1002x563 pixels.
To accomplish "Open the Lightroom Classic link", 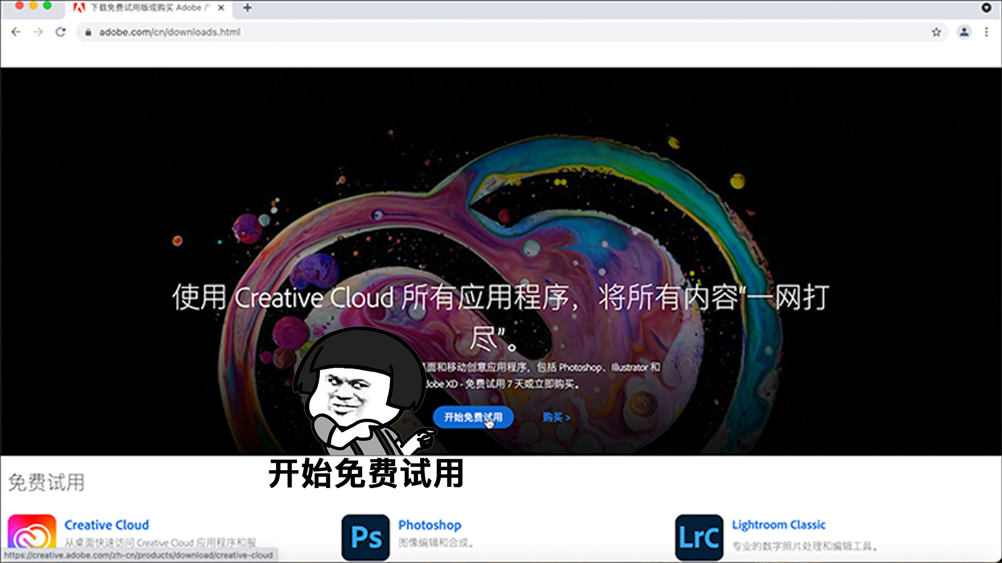I will [778, 525].
